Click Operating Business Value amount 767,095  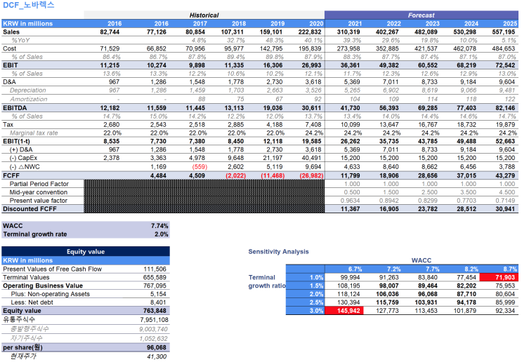click(156, 286)
